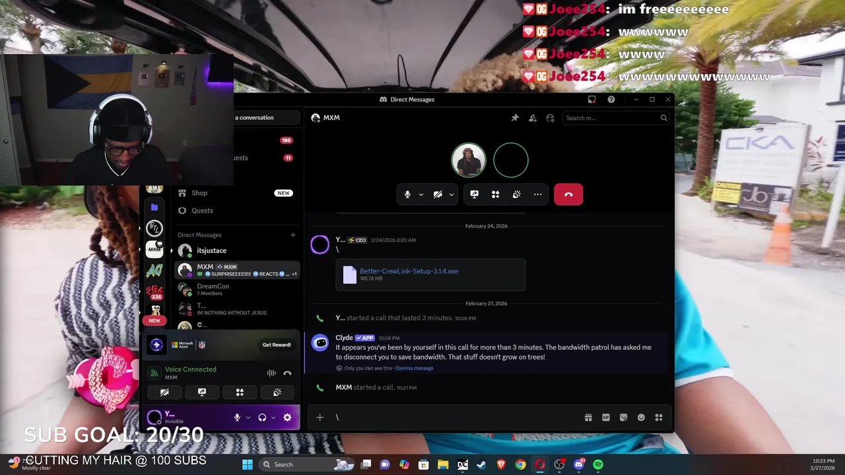Open the server folder in the server list
The height and width of the screenshot is (475, 845).
154,207
